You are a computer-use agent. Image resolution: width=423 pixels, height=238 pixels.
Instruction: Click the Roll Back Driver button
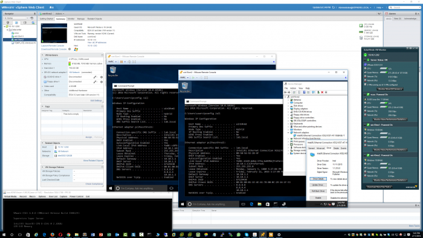318,191
